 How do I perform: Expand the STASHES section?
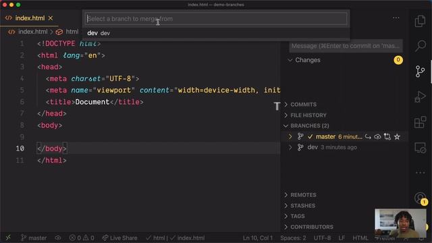286,205
